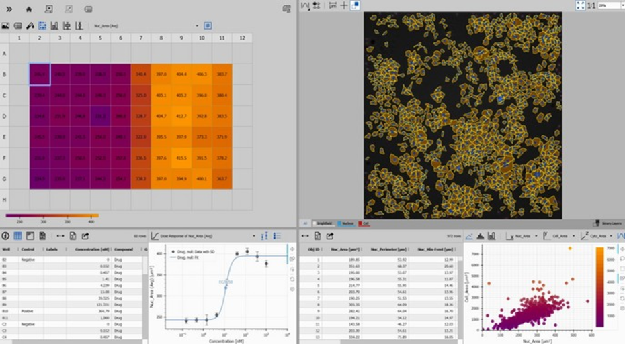Select the scatter plot graph type
This screenshot has height=344, width=625.
(470, 236)
